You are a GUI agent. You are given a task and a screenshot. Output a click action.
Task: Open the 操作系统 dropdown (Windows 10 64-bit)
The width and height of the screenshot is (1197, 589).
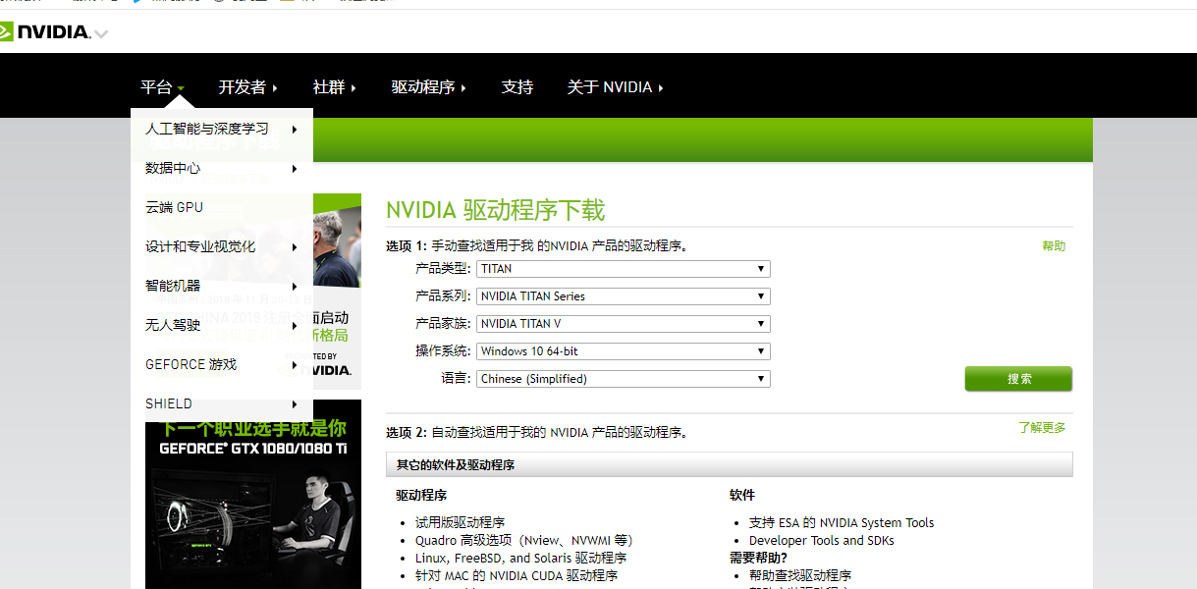pos(624,351)
